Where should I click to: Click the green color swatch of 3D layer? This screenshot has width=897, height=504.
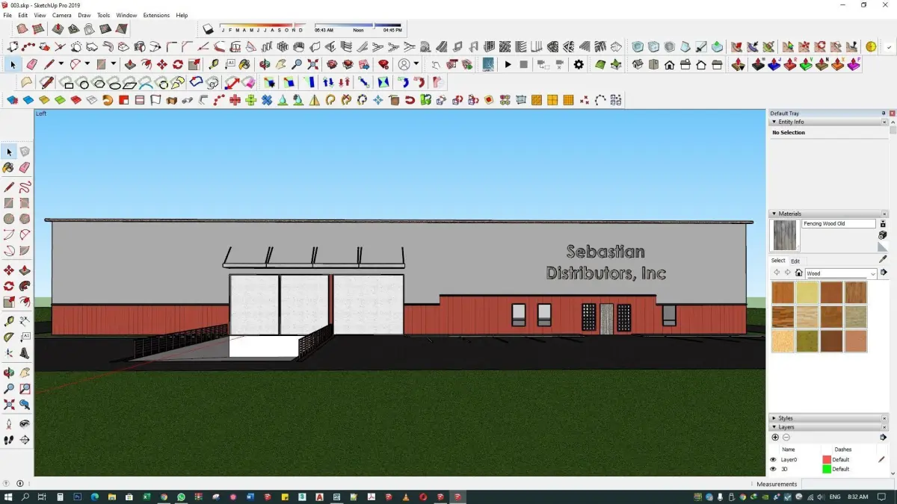tap(827, 469)
